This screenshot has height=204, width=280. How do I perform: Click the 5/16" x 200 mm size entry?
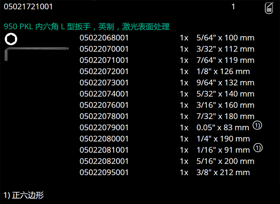[x=225, y=161]
